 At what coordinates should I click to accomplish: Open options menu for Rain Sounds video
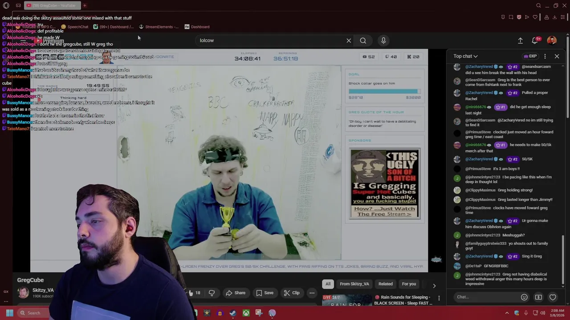[x=439, y=298]
